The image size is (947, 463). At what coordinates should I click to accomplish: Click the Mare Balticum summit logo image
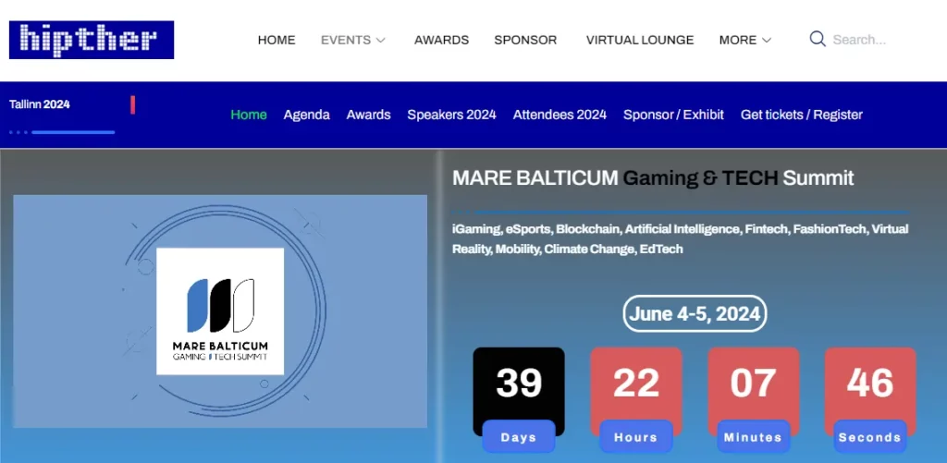click(x=220, y=311)
